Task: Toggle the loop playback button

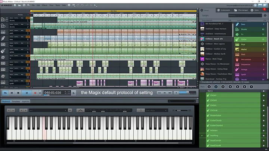Action: click(x=5, y=93)
